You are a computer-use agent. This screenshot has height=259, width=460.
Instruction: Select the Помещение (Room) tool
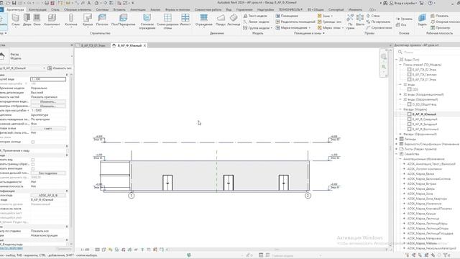(x=287, y=16)
